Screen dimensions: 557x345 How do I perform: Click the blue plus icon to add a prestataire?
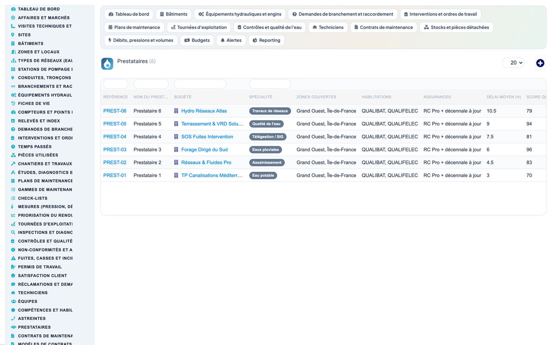point(540,63)
